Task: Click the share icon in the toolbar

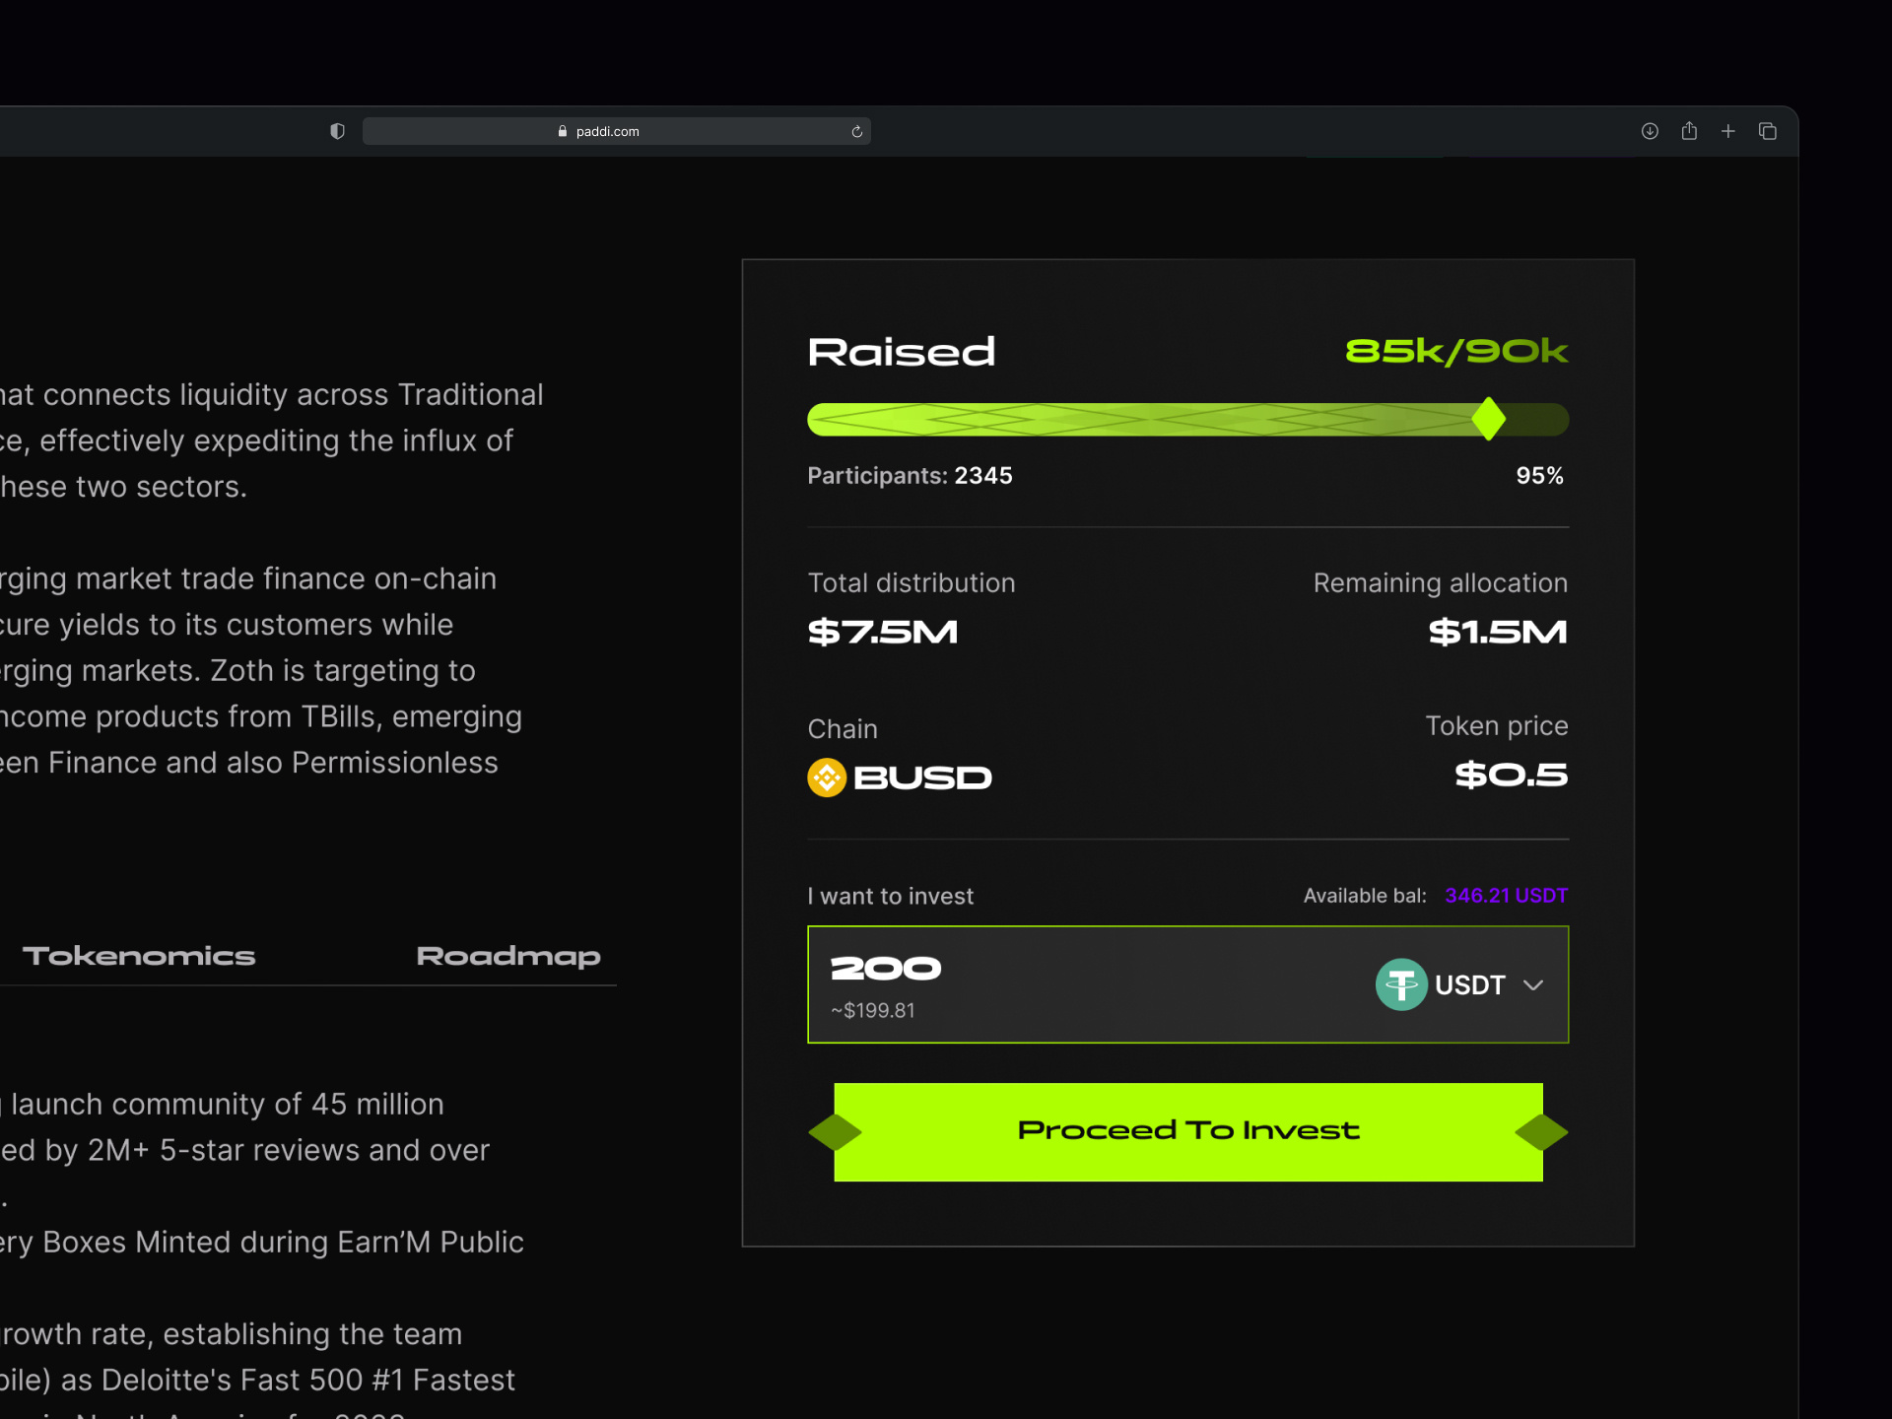Action: tap(1689, 130)
